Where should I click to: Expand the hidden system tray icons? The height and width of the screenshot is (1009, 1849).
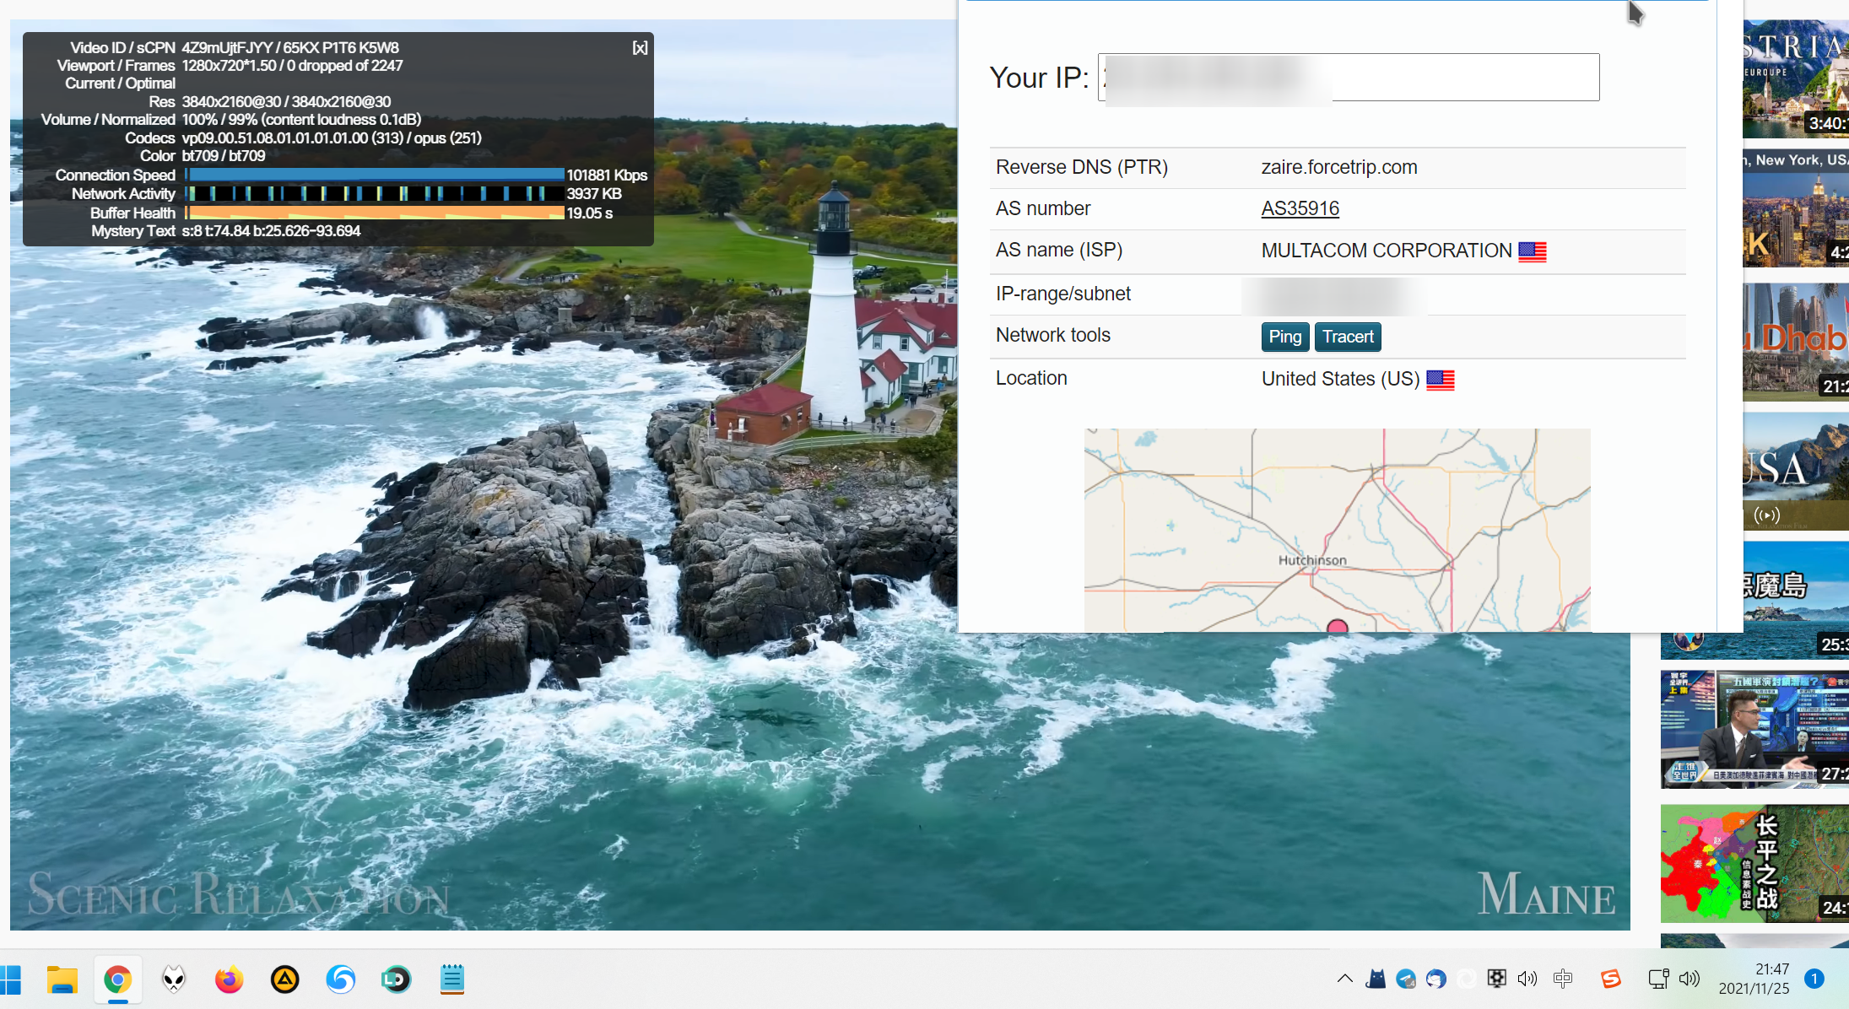1344,979
